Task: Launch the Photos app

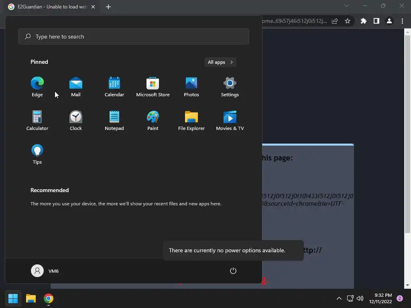Action: click(191, 87)
